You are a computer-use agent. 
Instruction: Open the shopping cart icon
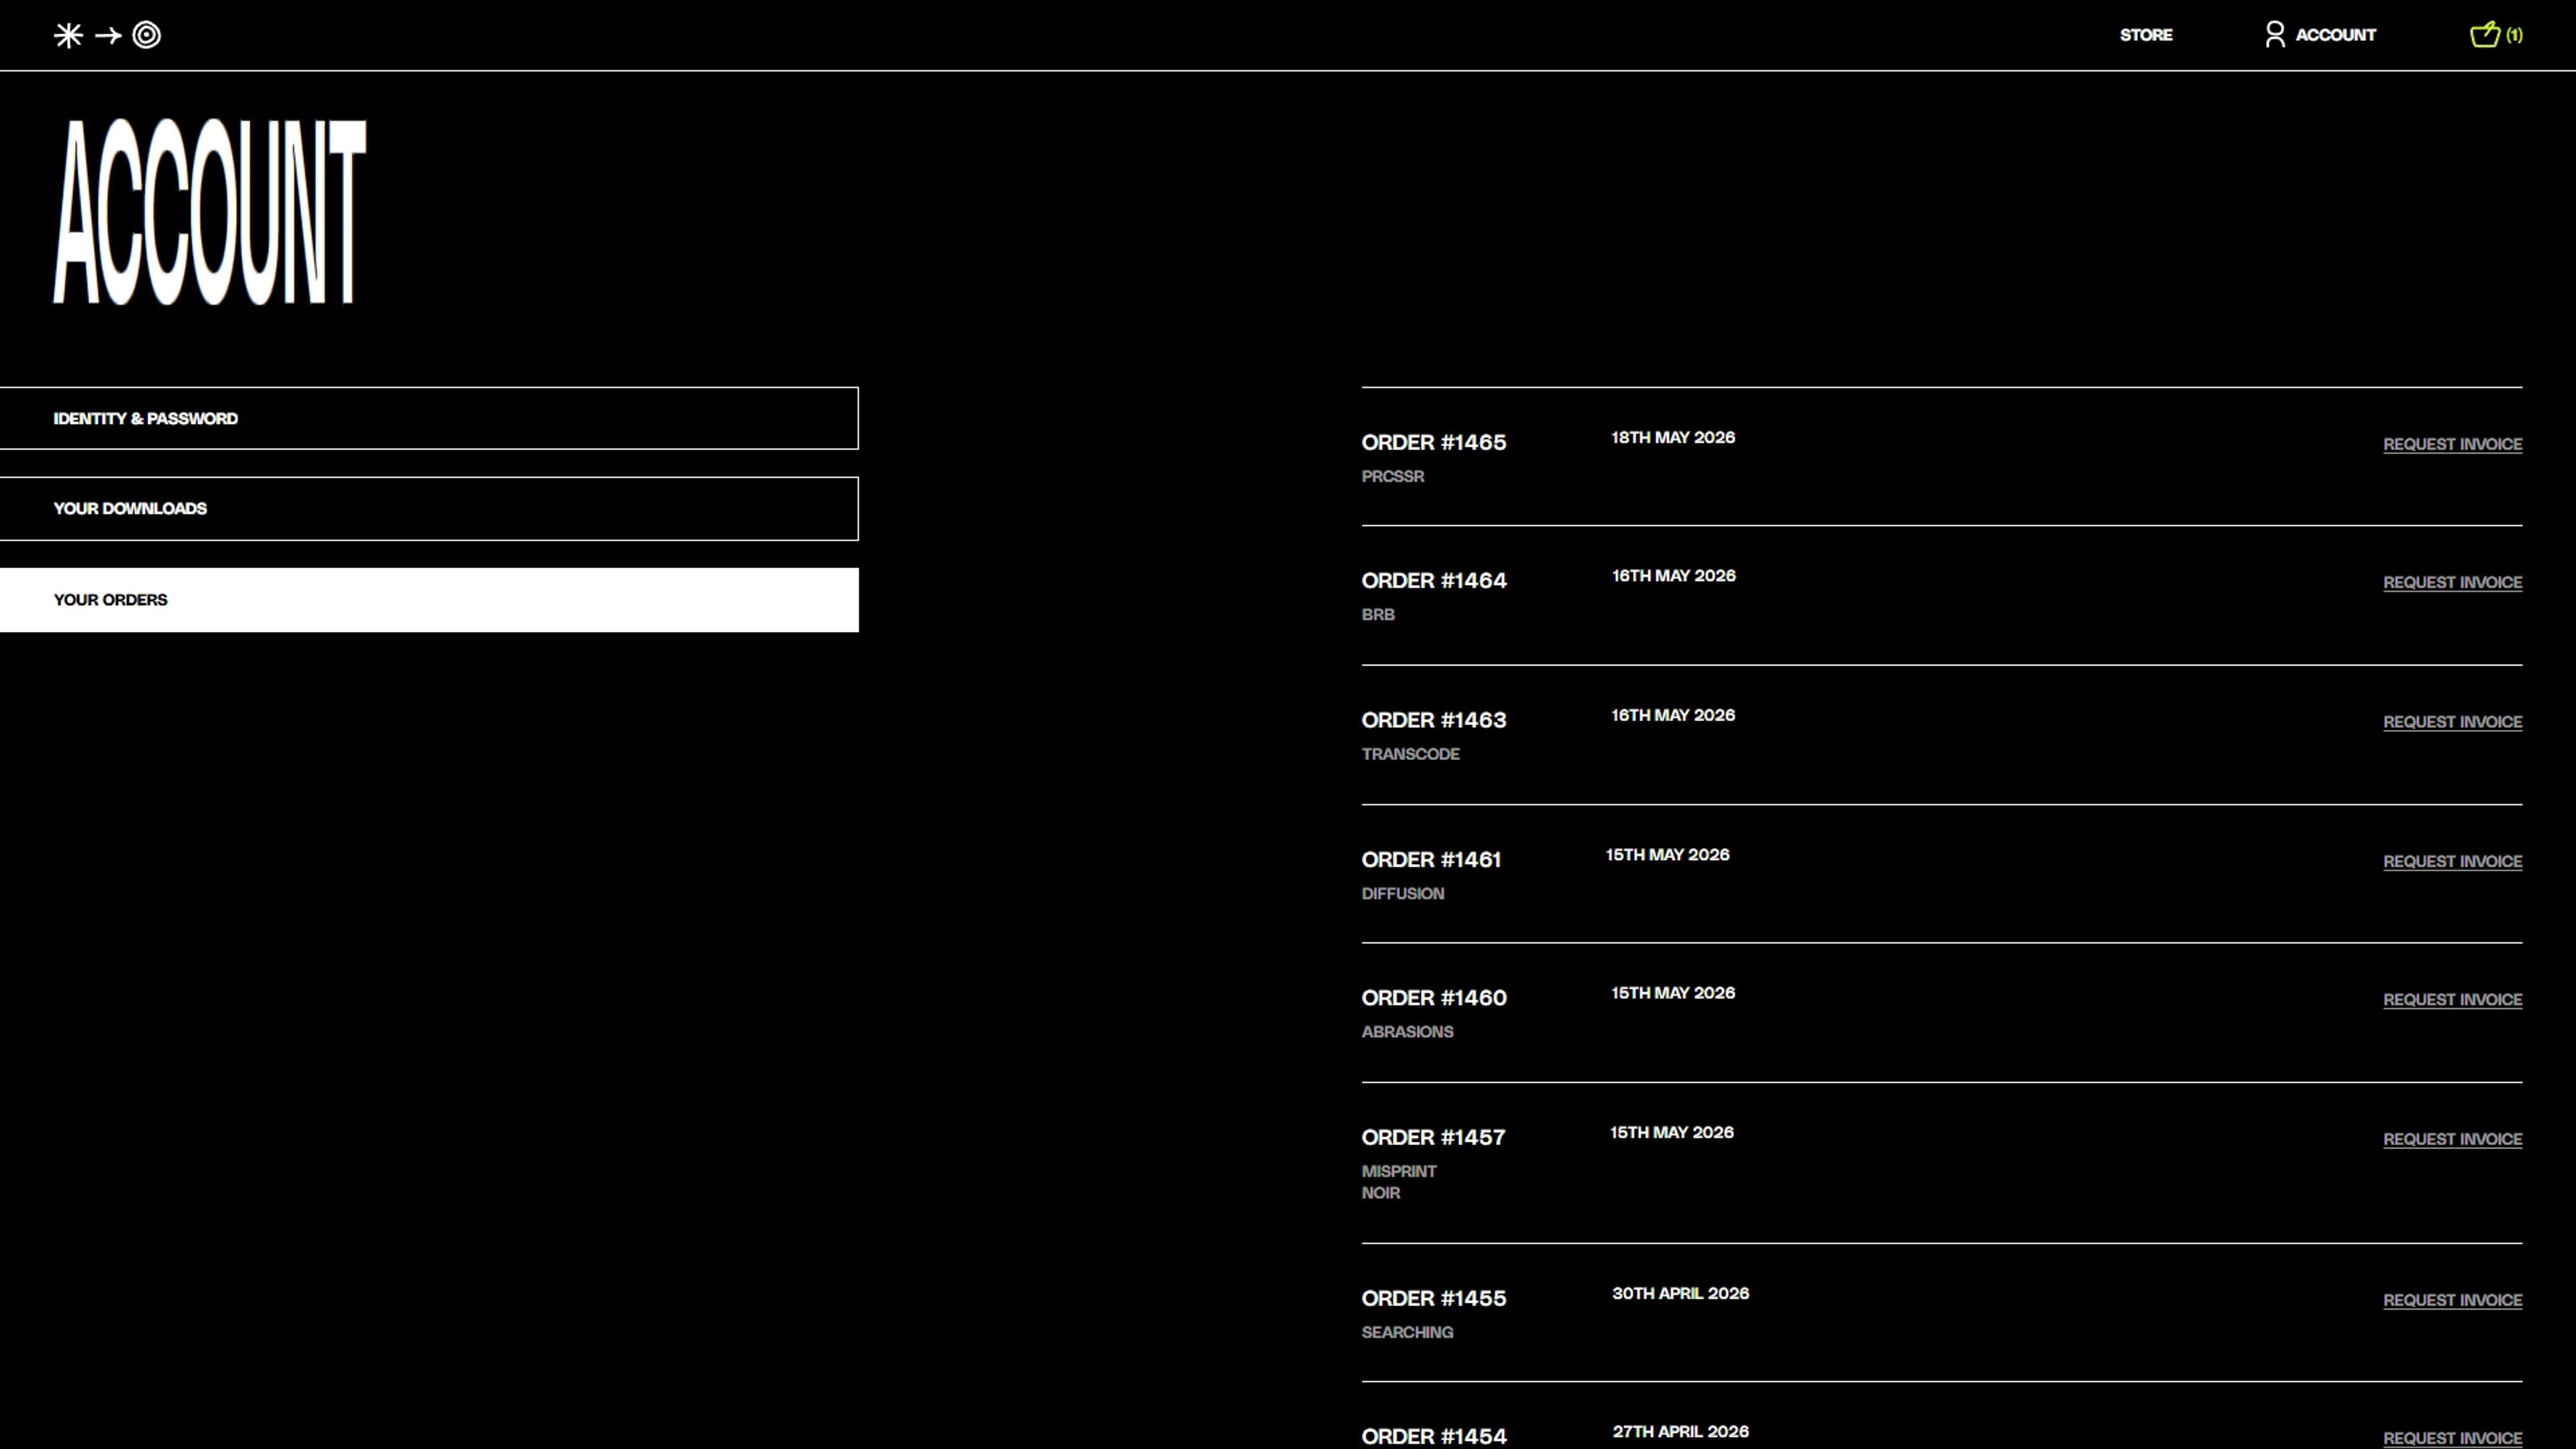[2485, 35]
